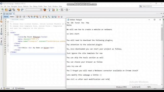The height and width of the screenshot is (92, 164).
Task: Select the index.html editor tab
Action: (8, 14)
